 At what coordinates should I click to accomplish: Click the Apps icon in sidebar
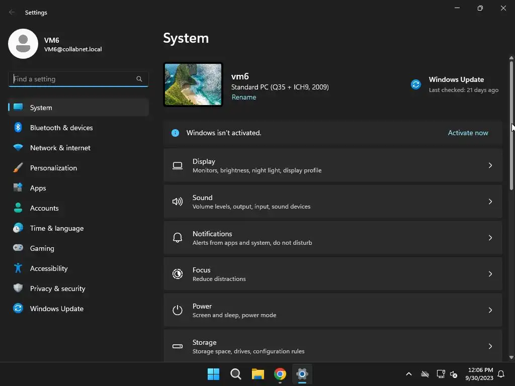[x=18, y=188]
